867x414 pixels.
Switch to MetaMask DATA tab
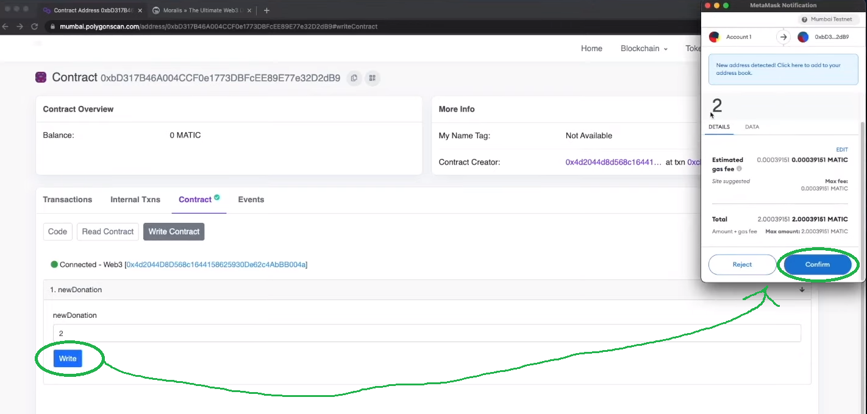[752, 127]
